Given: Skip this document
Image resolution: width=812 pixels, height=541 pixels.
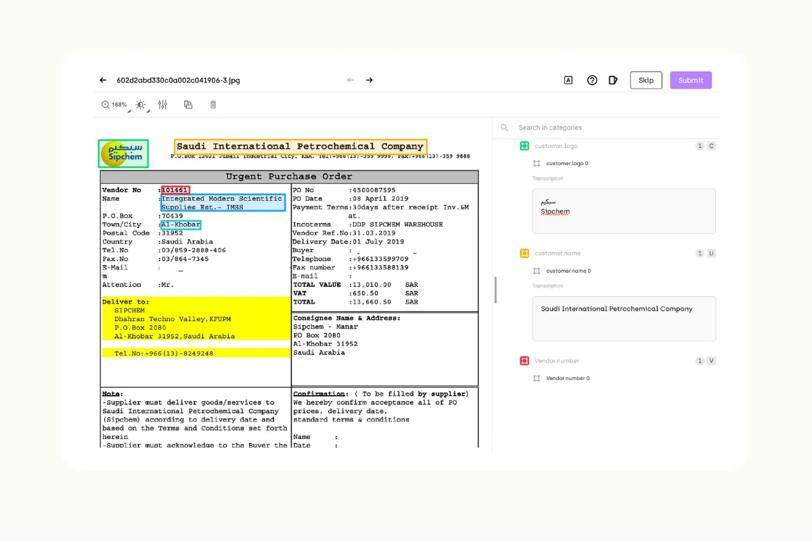Looking at the screenshot, I should click(646, 80).
